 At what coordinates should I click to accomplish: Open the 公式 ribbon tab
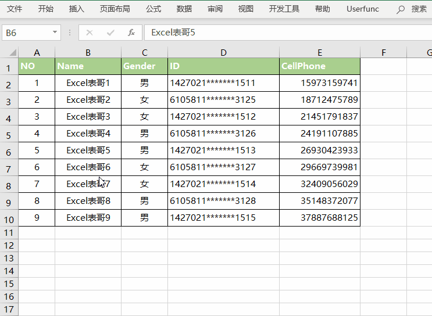tap(153, 9)
